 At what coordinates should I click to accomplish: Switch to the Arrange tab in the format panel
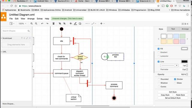pyautogui.click(x=185, y=29)
